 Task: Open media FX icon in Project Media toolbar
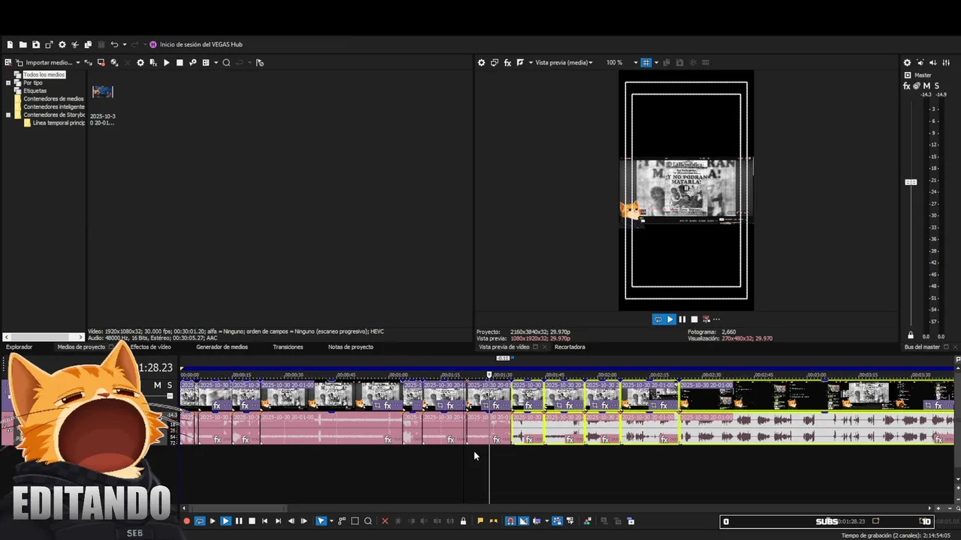[153, 63]
